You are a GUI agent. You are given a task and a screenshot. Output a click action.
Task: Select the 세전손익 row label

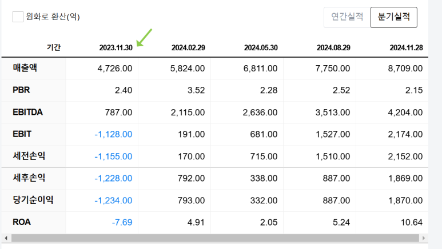[x=29, y=156]
